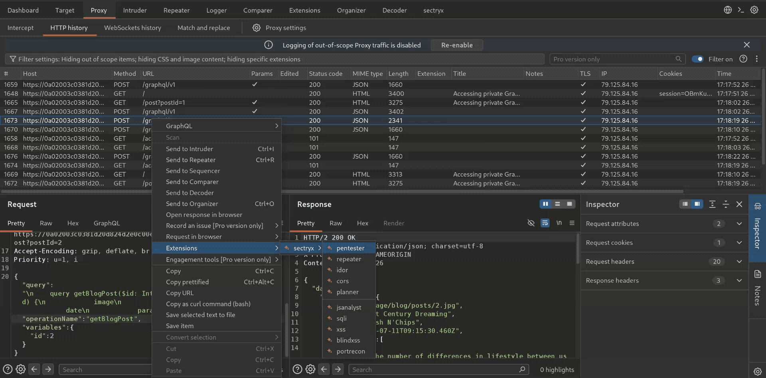This screenshot has width=766, height=378.
Task: Open Notes side tab
Action: coord(757,288)
